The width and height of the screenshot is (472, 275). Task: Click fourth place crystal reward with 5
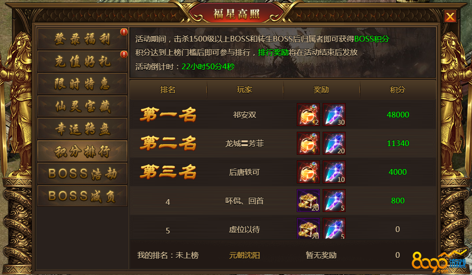(x=334, y=201)
